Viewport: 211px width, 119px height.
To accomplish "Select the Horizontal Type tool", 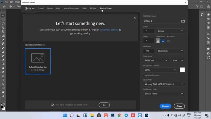I will (3, 80).
